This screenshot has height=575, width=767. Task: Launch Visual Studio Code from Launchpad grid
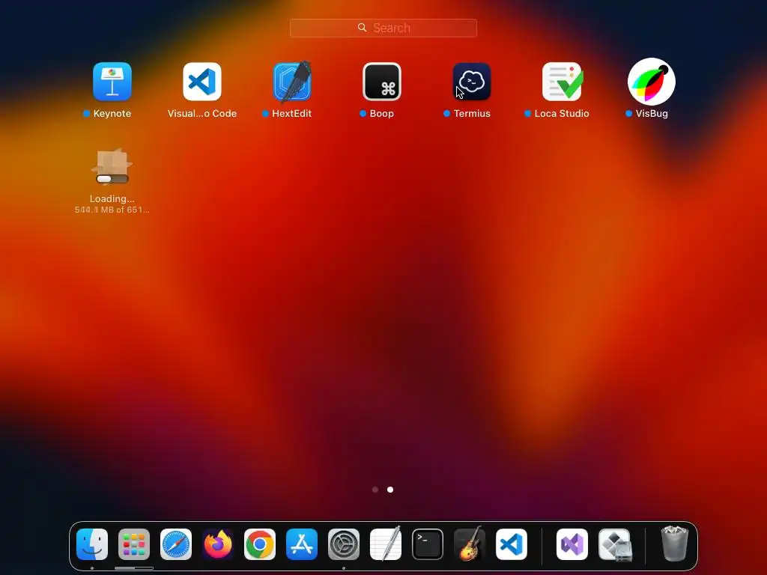[202, 82]
